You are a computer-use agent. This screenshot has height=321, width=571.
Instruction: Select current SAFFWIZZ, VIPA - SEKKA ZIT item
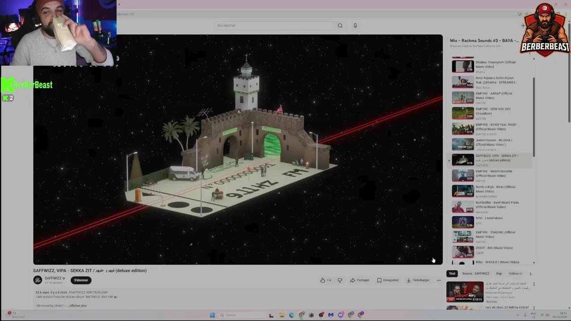coord(491,160)
